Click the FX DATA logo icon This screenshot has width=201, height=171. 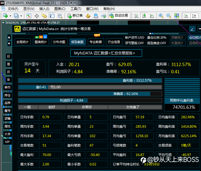(17, 29)
